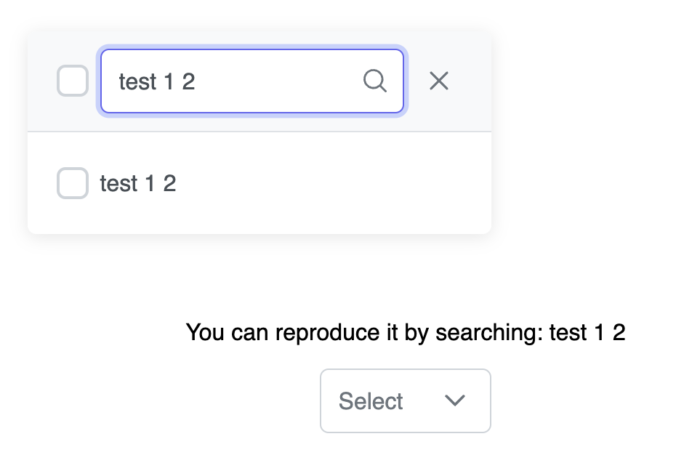The width and height of the screenshot is (692, 455).
Task: Select the "test 1 2" list result row
Action: tap(259, 183)
